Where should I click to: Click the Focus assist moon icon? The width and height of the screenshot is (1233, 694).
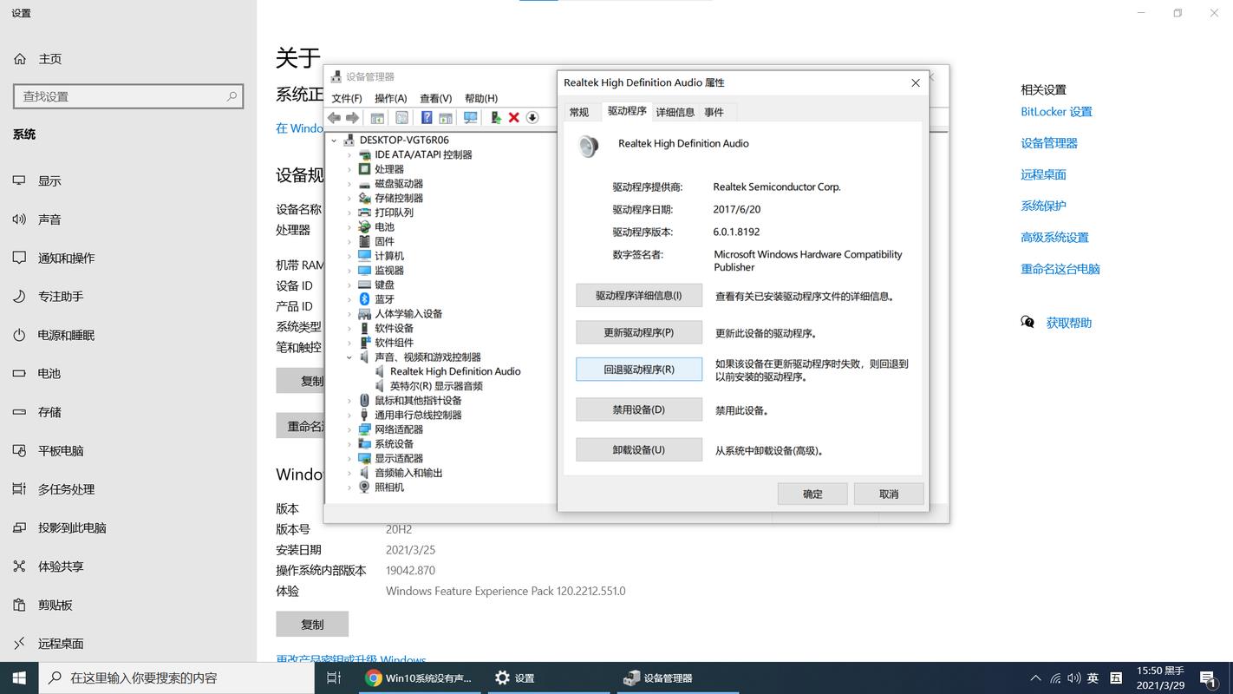[x=19, y=297]
